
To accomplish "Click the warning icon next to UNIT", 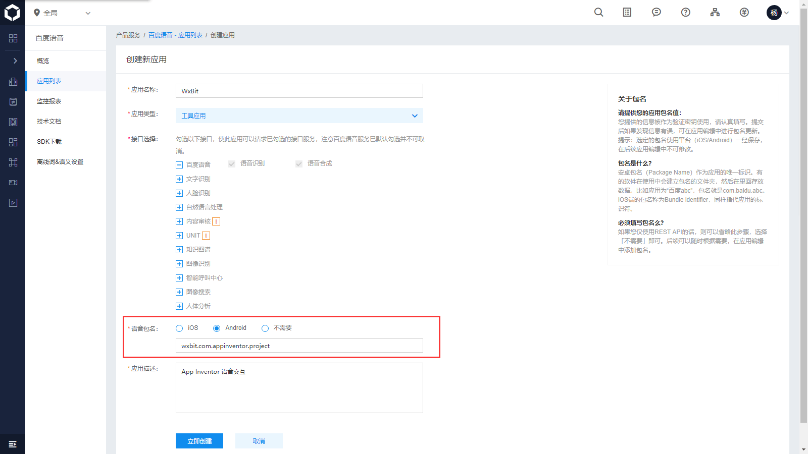I will (x=206, y=236).
